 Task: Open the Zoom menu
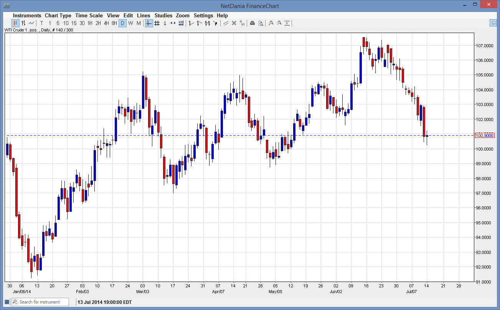click(x=183, y=15)
